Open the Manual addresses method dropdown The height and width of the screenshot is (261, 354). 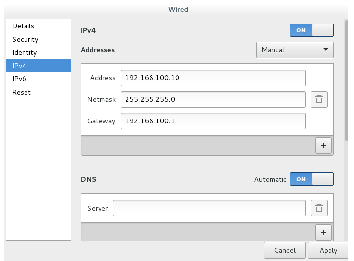click(295, 50)
